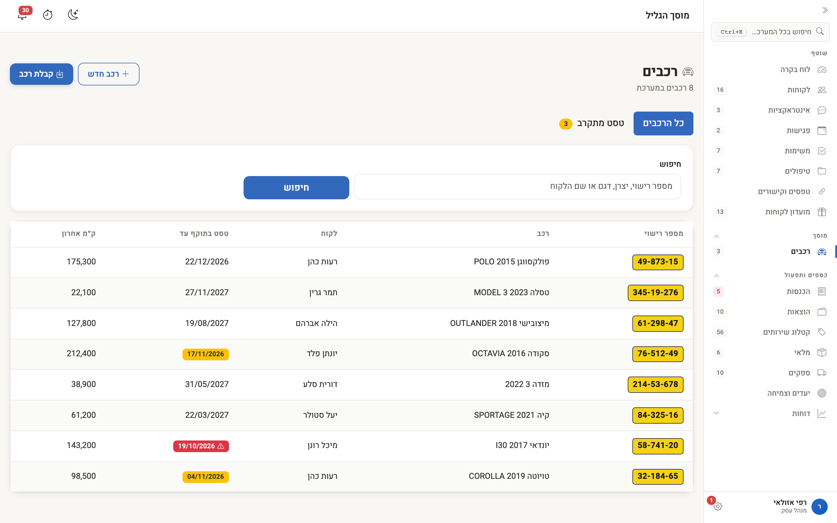Open the folder icon טיפולים

click(822, 171)
